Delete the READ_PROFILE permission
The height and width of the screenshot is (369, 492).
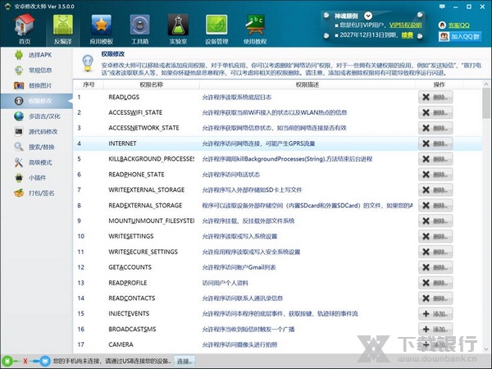435,283
